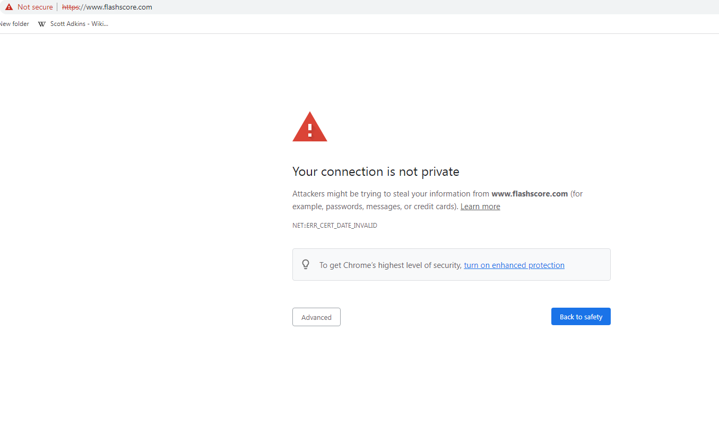
Task: Open the "Scott Adkins - Wiki..." bookmark
Action: (79, 24)
